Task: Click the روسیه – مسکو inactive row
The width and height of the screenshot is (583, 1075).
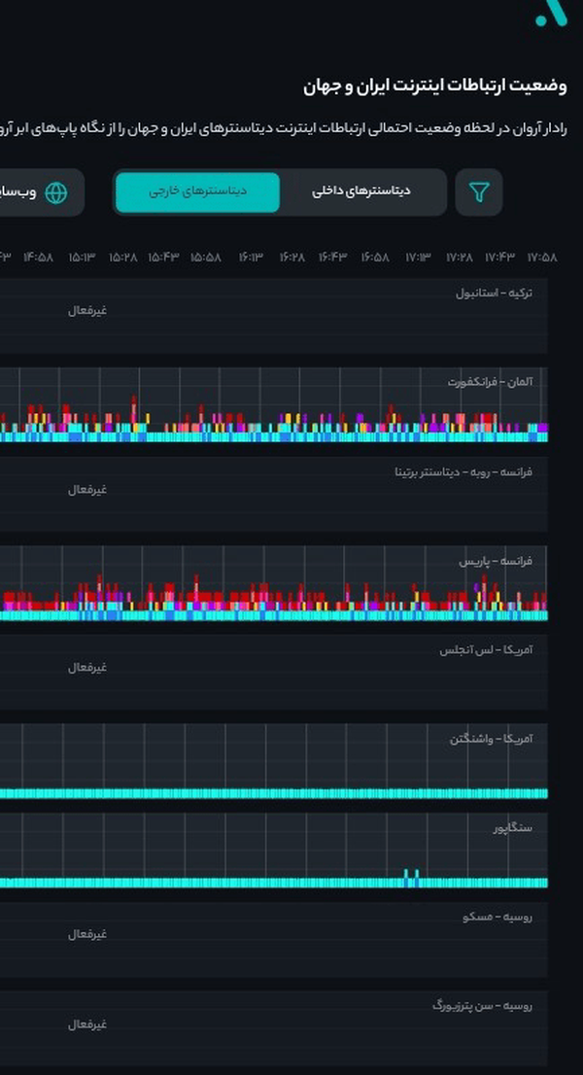Action: (x=273, y=939)
